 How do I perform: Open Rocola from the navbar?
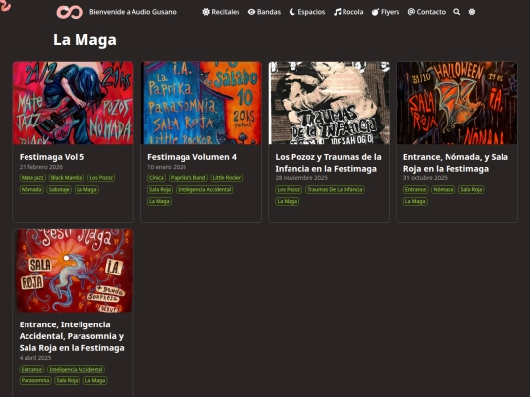coord(348,12)
